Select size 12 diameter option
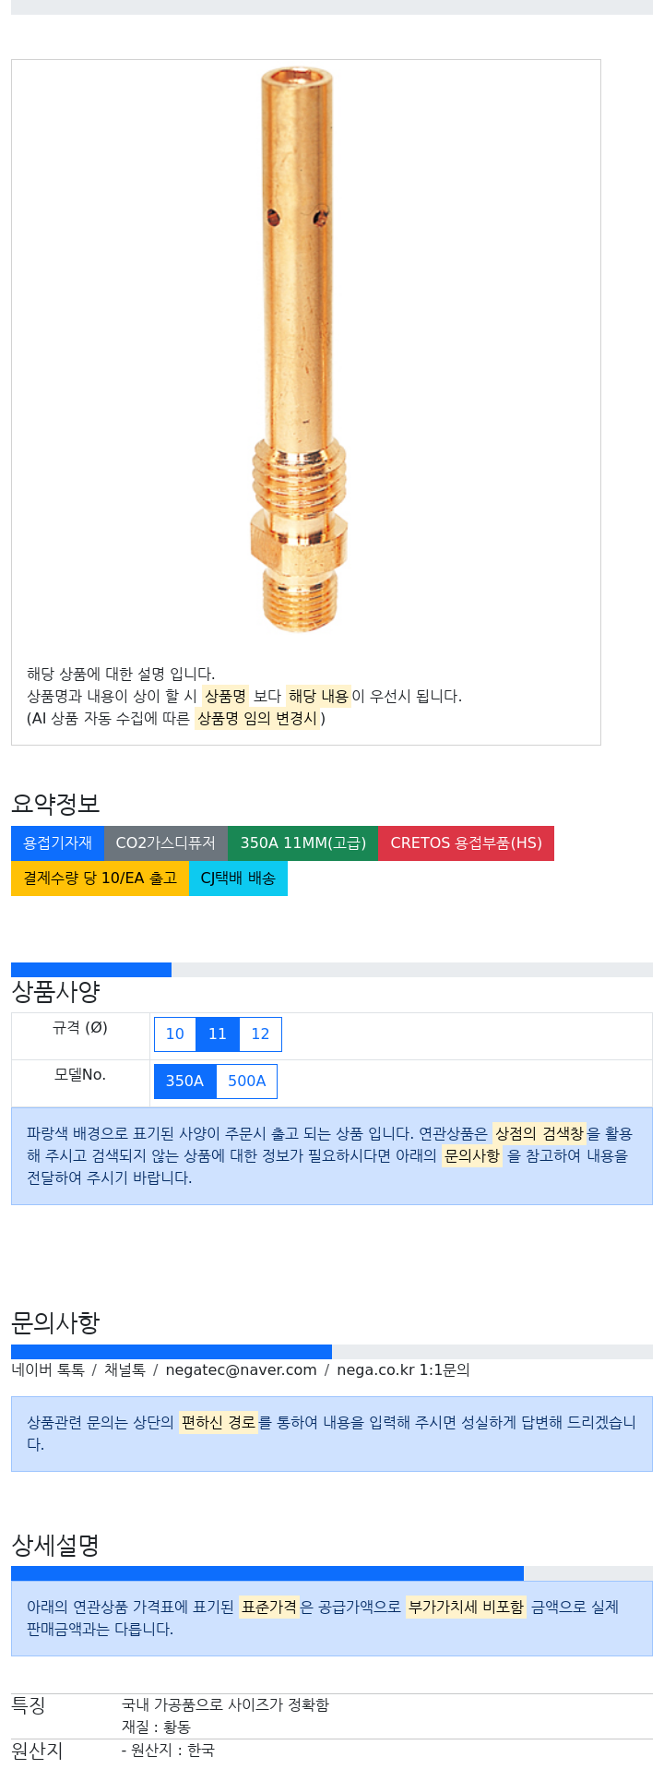The height and width of the screenshot is (1769, 664). [x=261, y=1034]
